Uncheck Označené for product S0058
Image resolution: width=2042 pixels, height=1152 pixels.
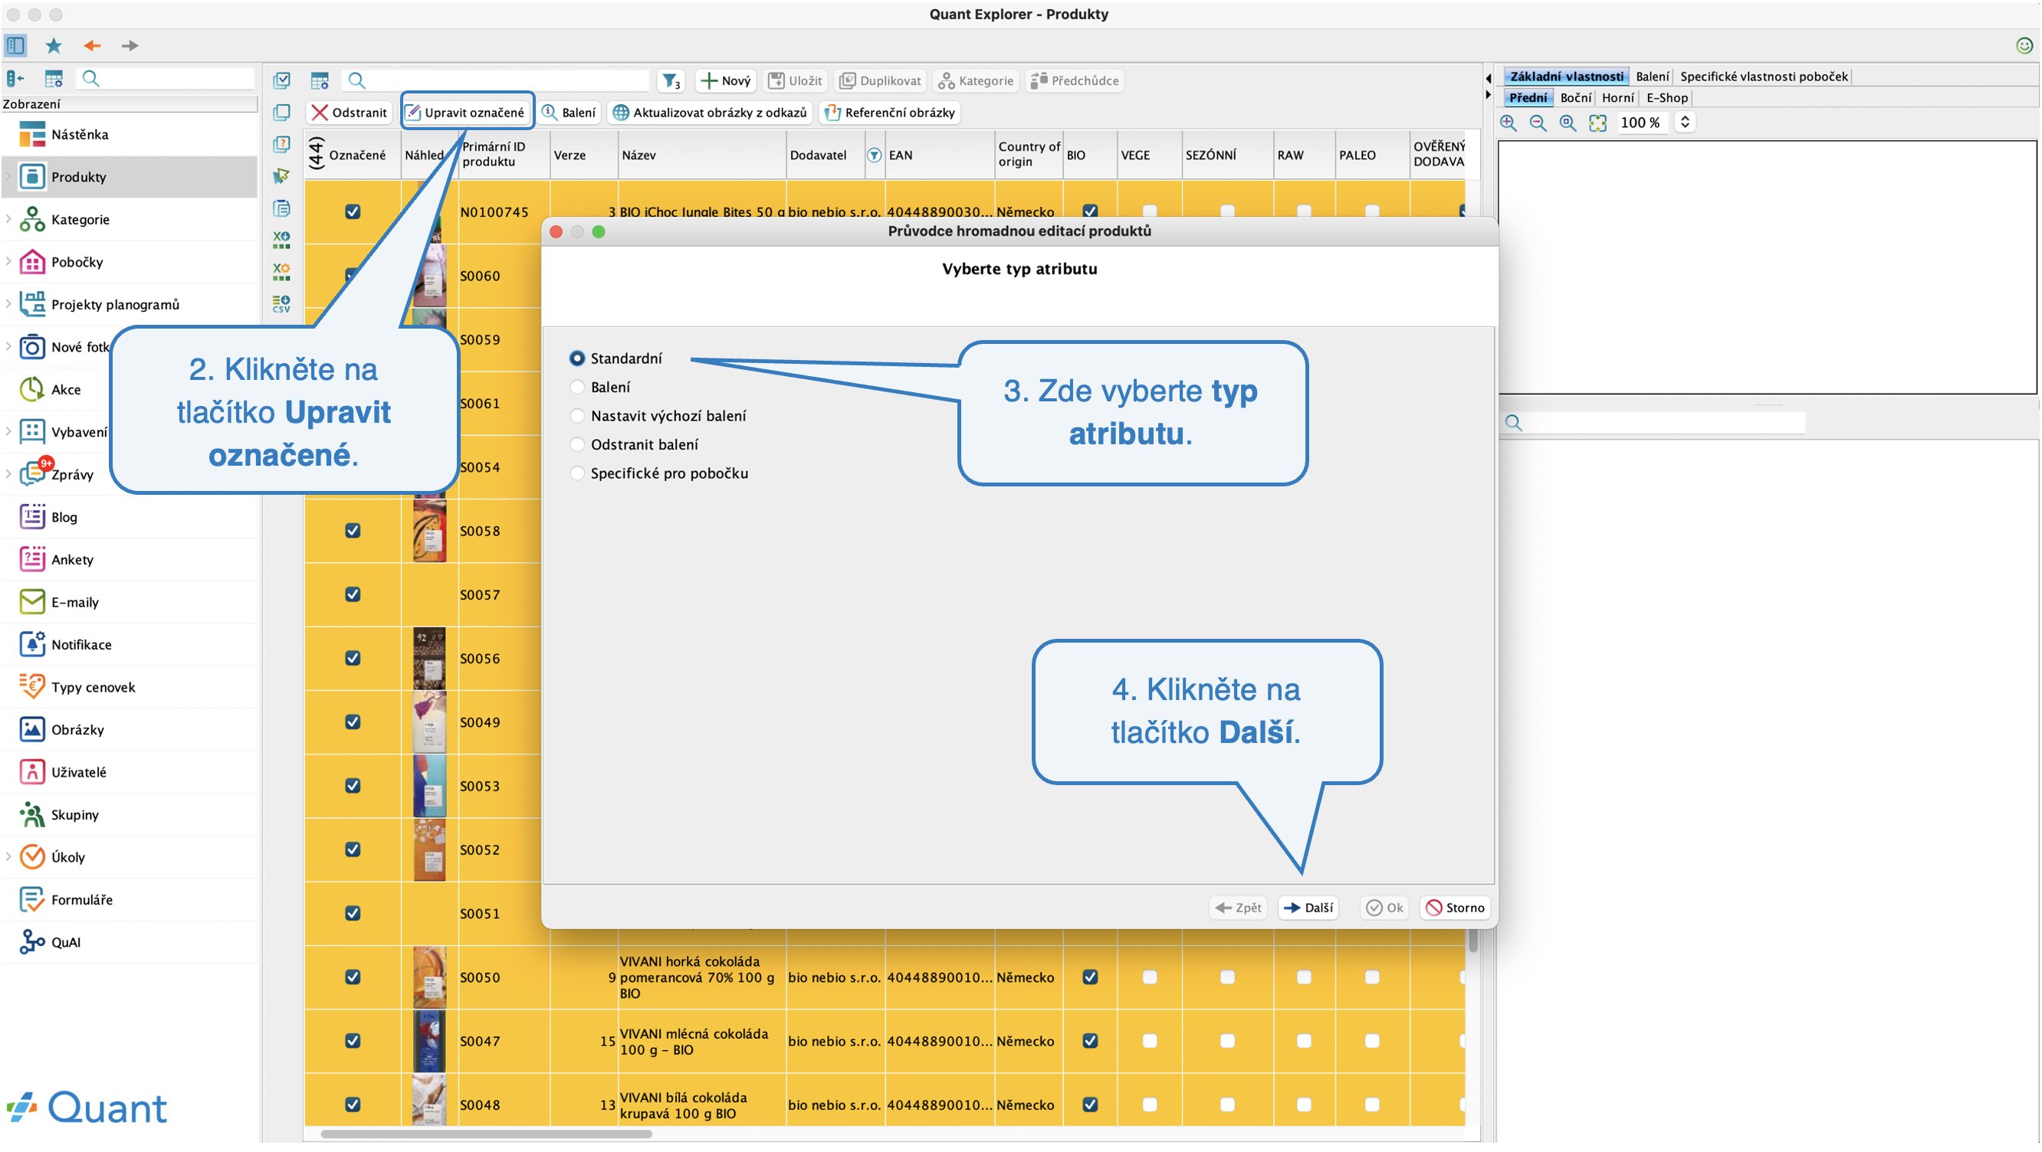pos(353,530)
